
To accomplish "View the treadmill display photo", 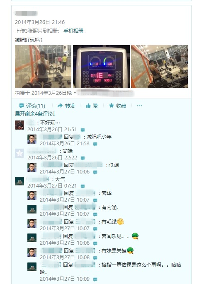I will point(101,67).
